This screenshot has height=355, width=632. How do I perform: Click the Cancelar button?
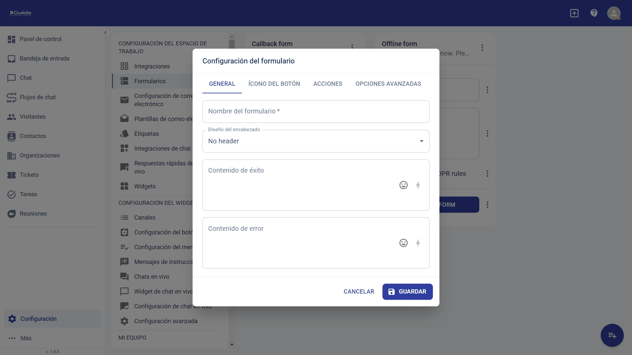pos(358,292)
